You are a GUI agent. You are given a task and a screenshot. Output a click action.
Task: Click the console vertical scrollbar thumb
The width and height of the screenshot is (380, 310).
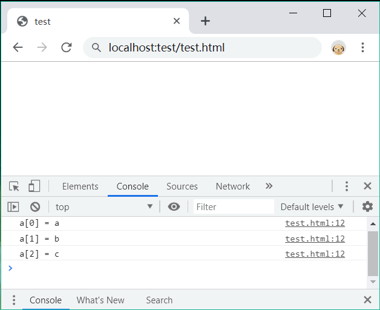(x=373, y=254)
